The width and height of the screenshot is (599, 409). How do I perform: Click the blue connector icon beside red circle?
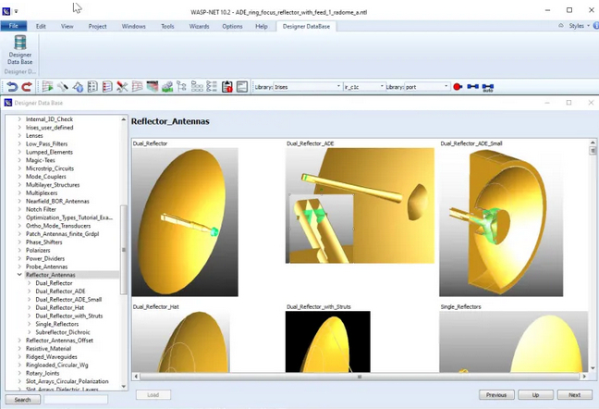[472, 87]
